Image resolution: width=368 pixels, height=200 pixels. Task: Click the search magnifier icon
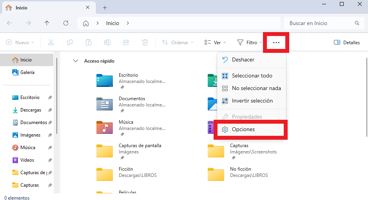[x=357, y=23]
